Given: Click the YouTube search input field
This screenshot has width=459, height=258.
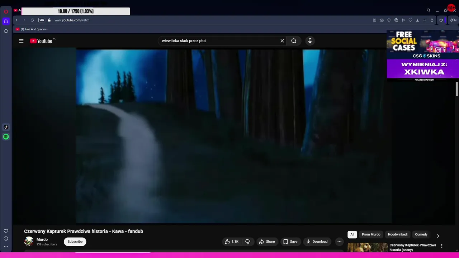Looking at the screenshot, I should [x=219, y=41].
